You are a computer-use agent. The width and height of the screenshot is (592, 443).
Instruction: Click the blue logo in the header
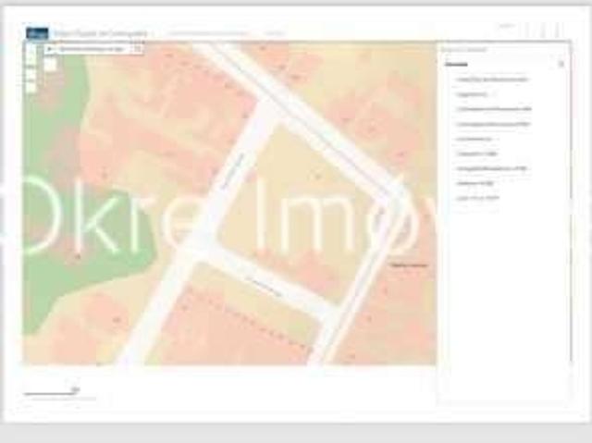38,33
